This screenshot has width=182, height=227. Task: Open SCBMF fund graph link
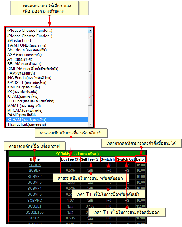[35, 171]
